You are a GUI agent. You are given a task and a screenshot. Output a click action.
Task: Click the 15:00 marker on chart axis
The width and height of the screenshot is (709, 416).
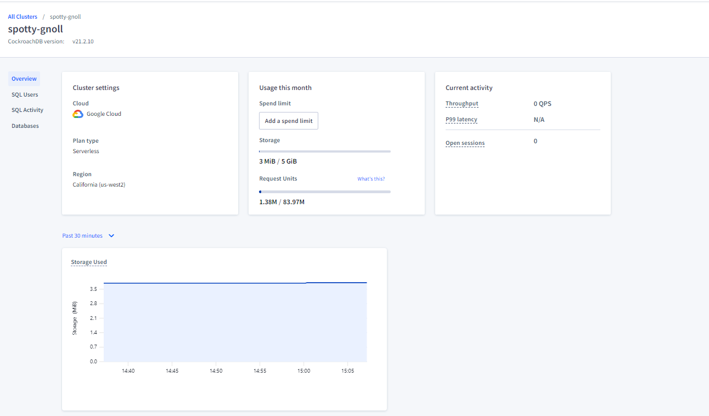(304, 371)
